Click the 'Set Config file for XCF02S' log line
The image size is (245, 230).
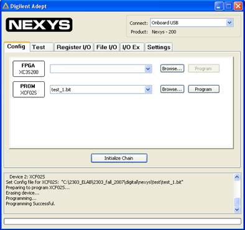coord(95,182)
